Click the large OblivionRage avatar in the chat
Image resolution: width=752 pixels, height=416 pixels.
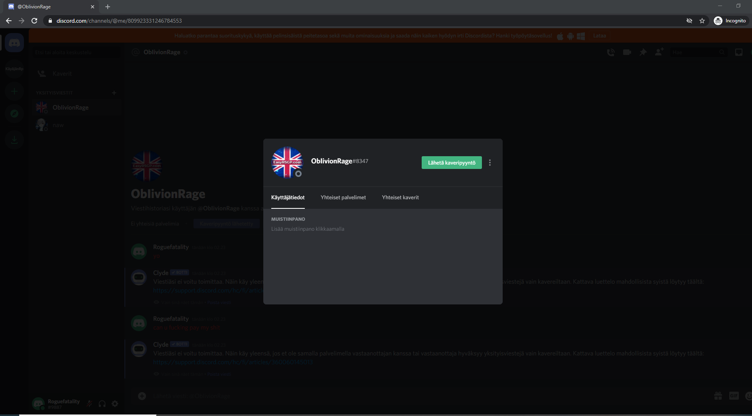click(147, 167)
